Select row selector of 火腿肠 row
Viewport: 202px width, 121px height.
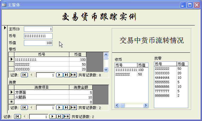[11, 97]
